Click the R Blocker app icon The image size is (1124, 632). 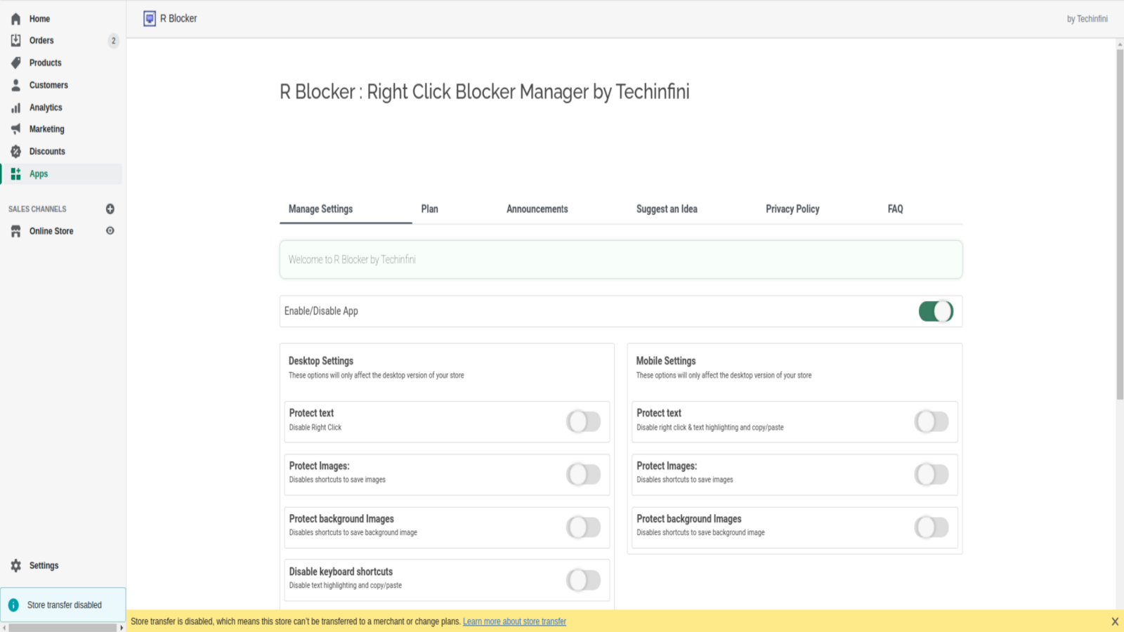click(x=150, y=19)
